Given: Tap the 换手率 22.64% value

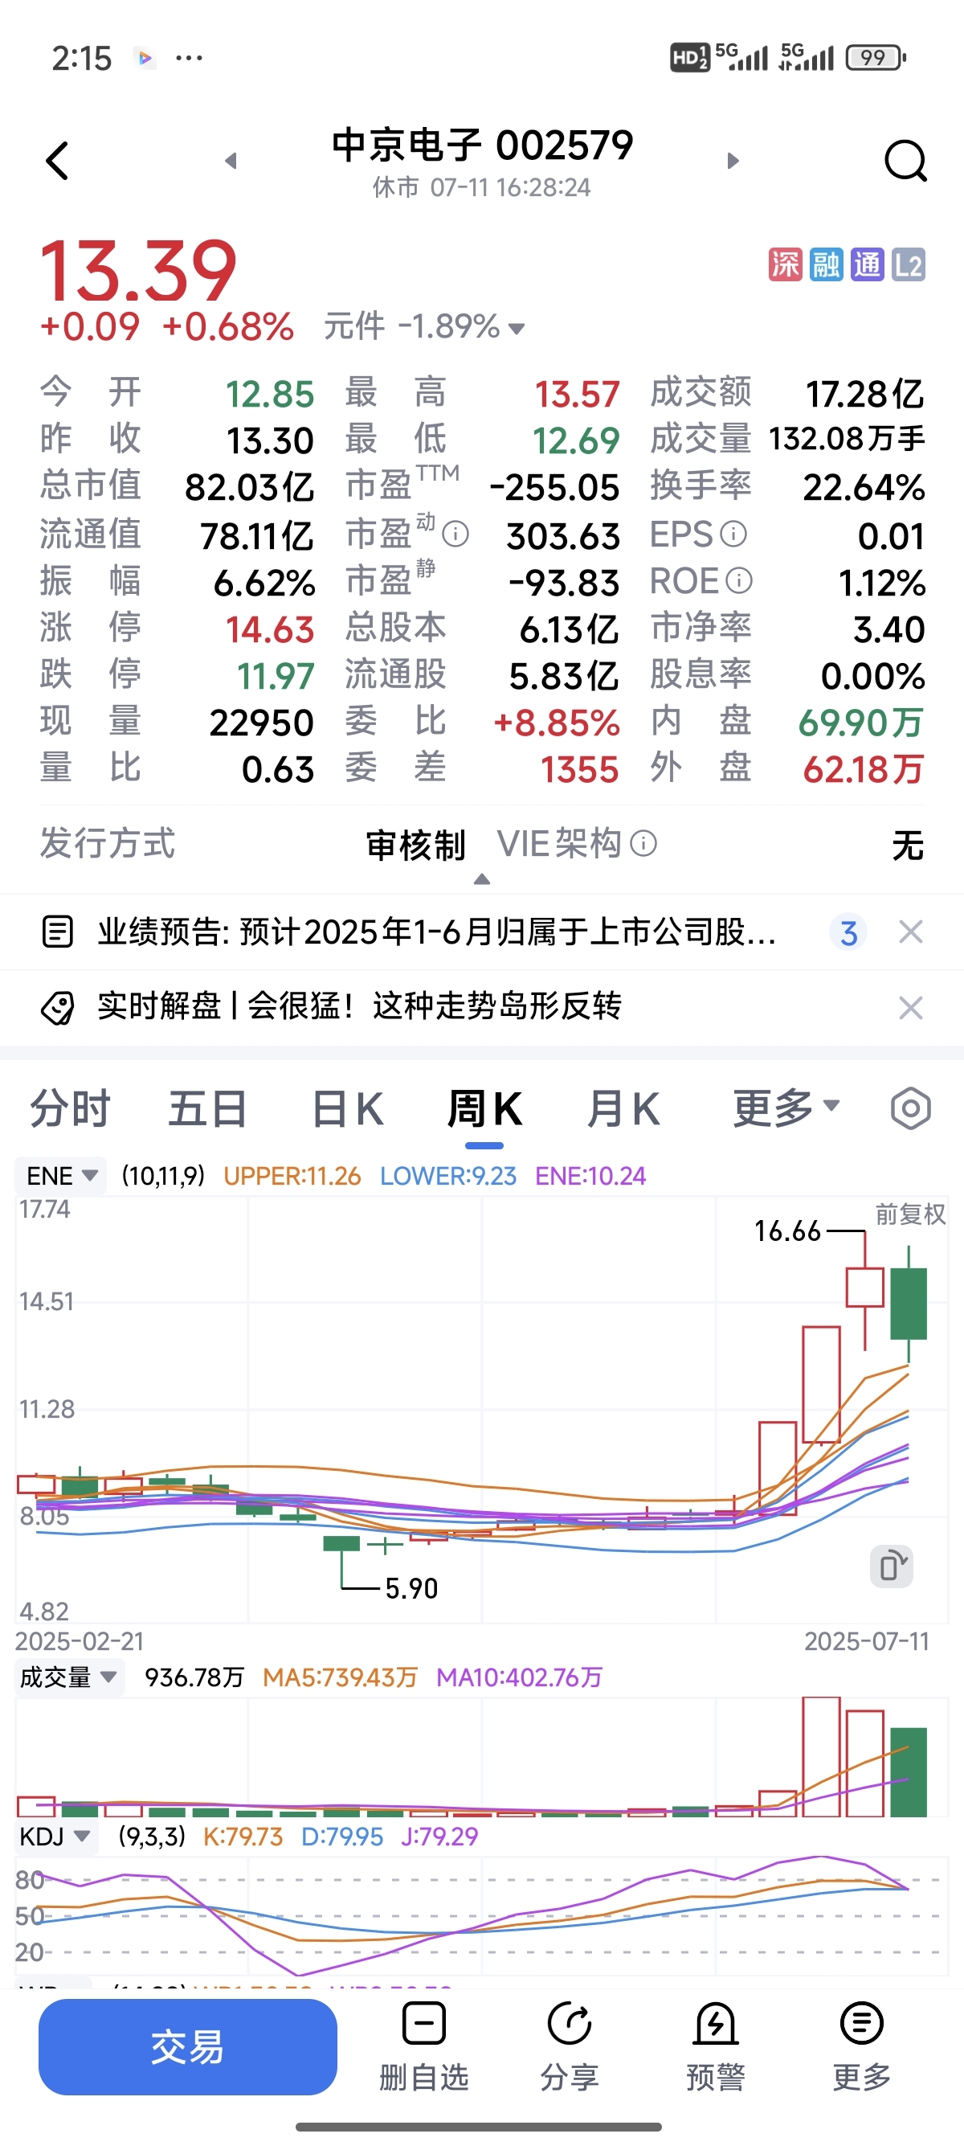Looking at the screenshot, I should pyautogui.click(x=864, y=487).
